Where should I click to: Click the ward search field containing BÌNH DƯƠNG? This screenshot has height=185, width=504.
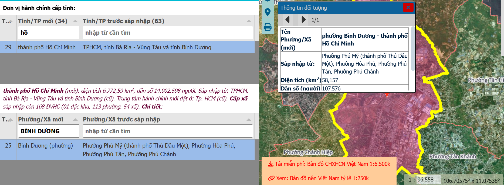49,131
